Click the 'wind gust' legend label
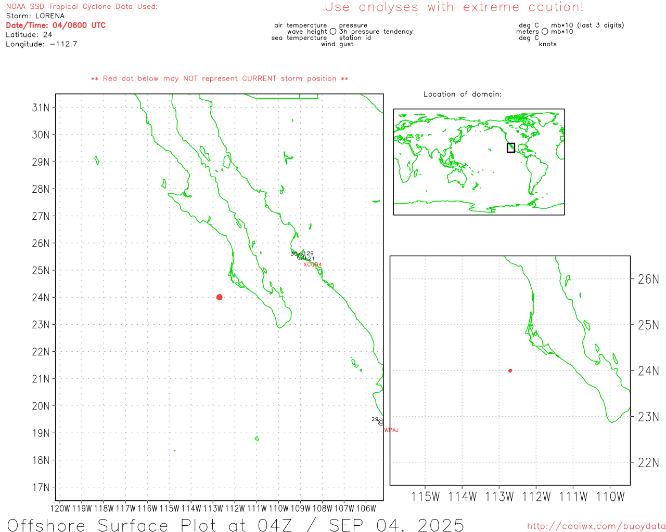 tap(337, 44)
